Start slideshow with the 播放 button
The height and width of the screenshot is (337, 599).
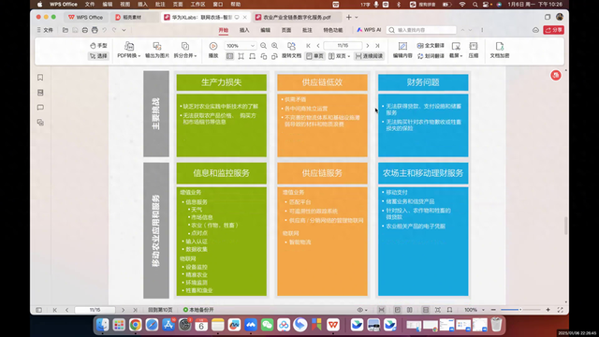[x=213, y=50]
